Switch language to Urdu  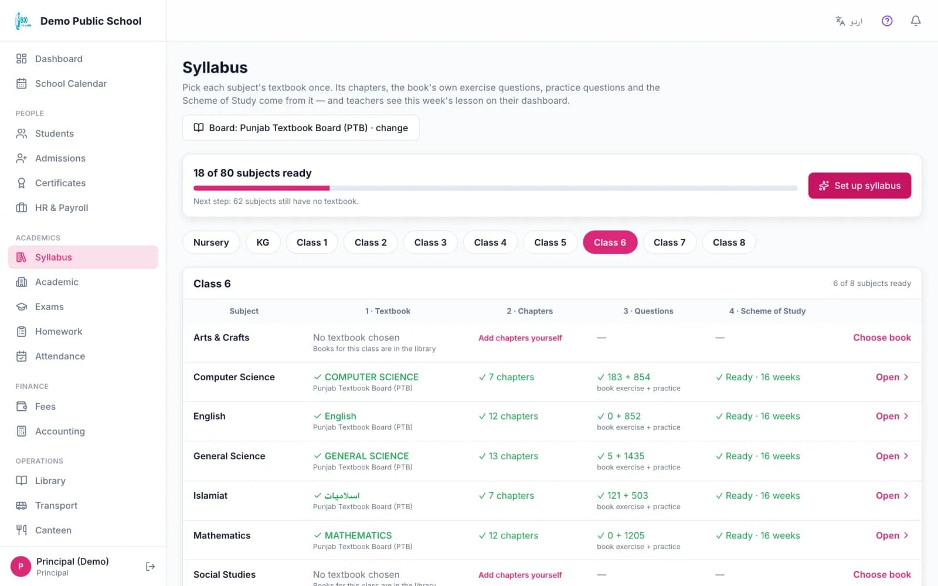click(x=849, y=21)
